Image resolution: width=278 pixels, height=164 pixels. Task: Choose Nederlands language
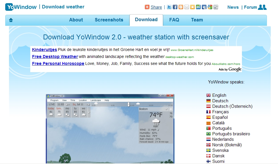tap(223, 139)
